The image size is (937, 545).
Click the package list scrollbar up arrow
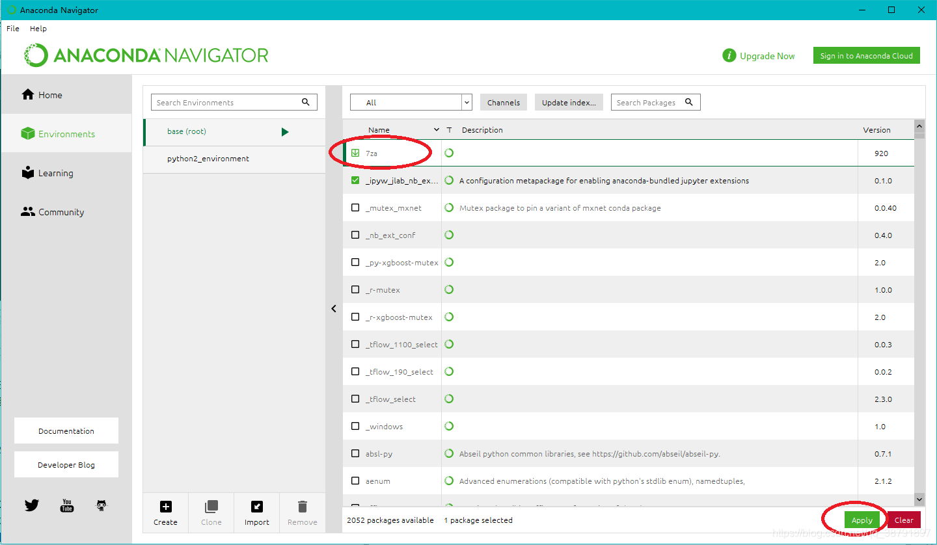click(x=919, y=126)
